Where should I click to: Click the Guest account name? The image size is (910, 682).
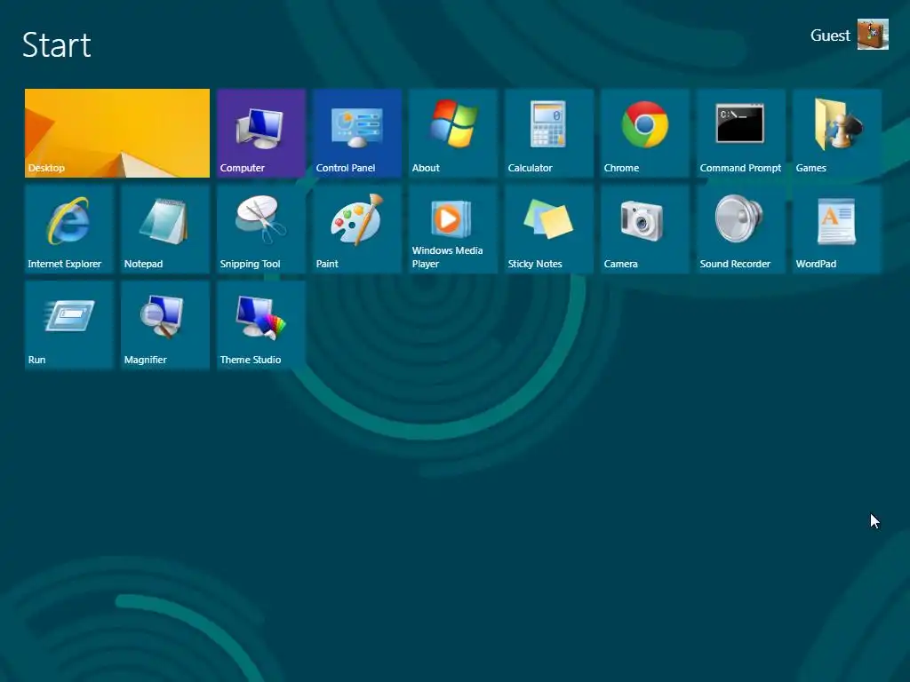click(830, 36)
